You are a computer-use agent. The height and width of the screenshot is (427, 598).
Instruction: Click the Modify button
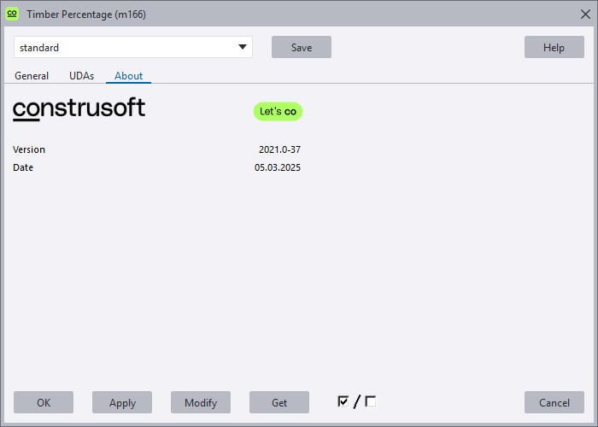201,402
